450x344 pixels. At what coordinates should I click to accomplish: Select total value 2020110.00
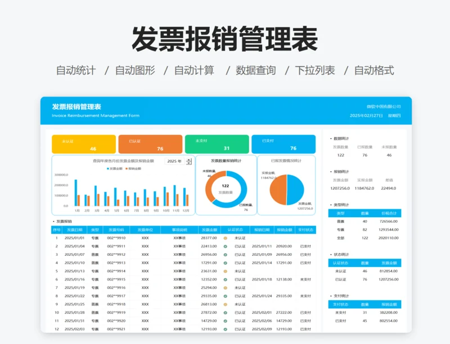(389, 238)
